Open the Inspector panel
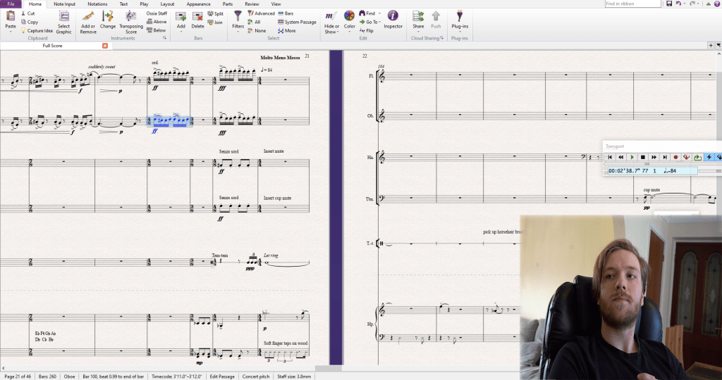The image size is (722, 380). pos(393,17)
